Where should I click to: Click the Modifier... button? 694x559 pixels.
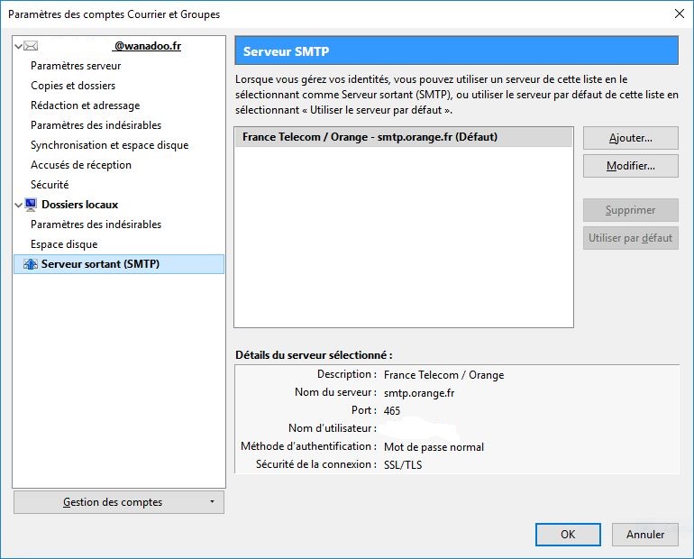coord(630,166)
